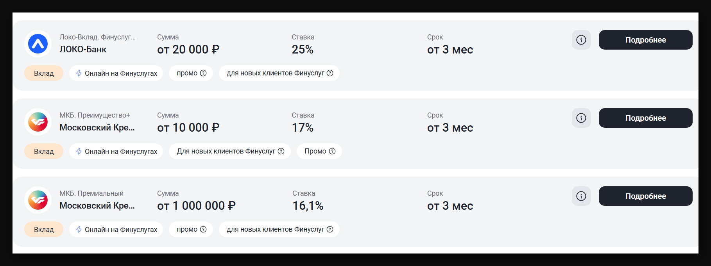Click the MKB Премиальный bank logo
The width and height of the screenshot is (711, 266).
(x=38, y=200)
